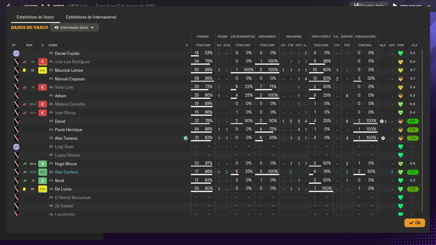
Task: Click Alan Cantero's assists value 3
Action: (392, 172)
